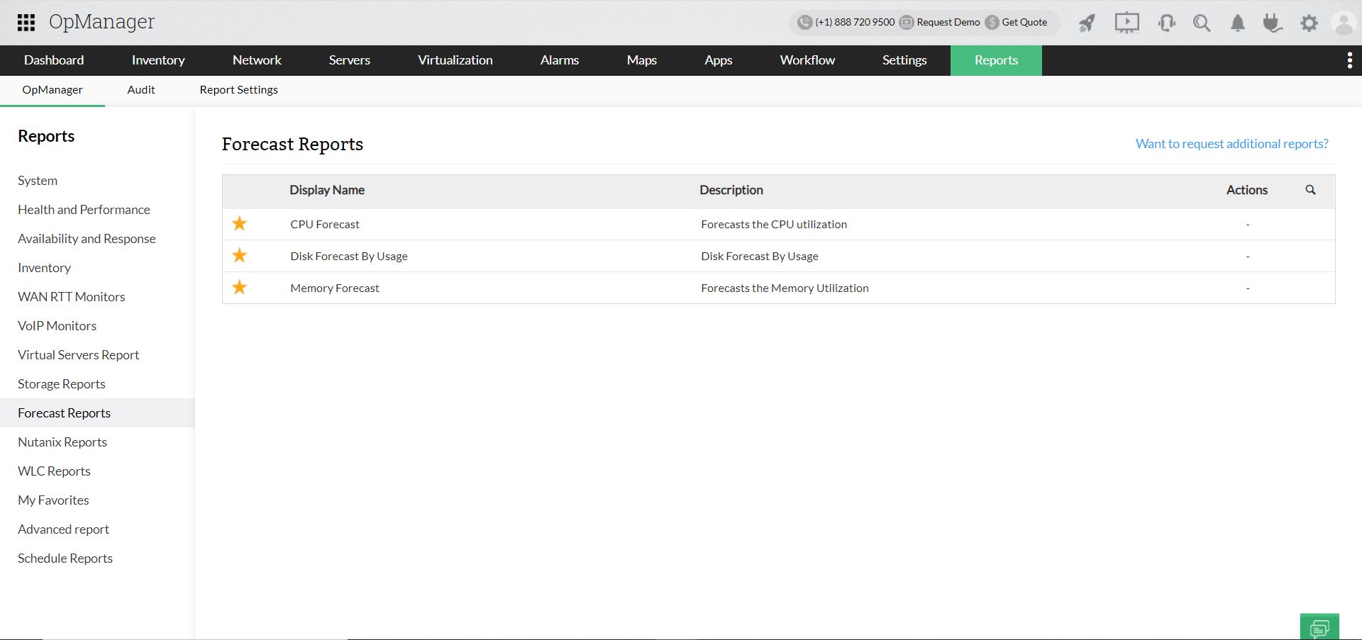1362x640 pixels.
Task: Click the Display Name column header
Action: click(327, 190)
